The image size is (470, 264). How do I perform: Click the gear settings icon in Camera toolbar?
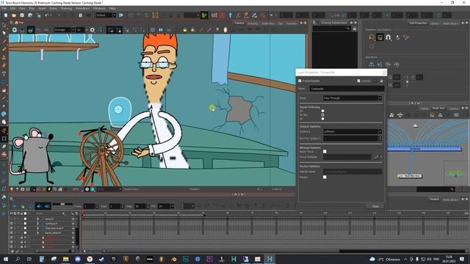[x=93, y=30]
